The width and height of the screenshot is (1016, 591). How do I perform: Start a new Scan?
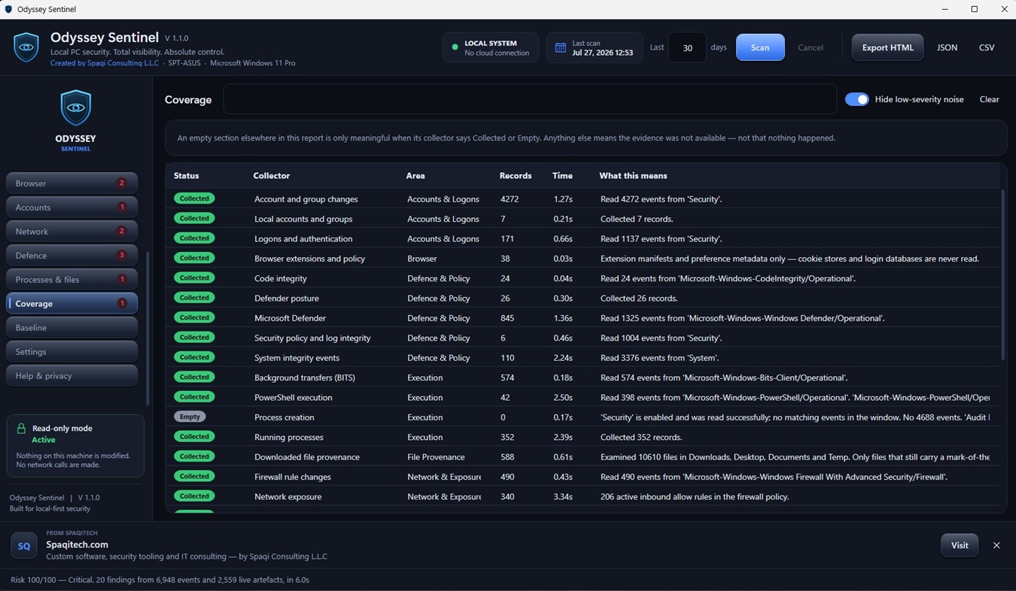(760, 47)
